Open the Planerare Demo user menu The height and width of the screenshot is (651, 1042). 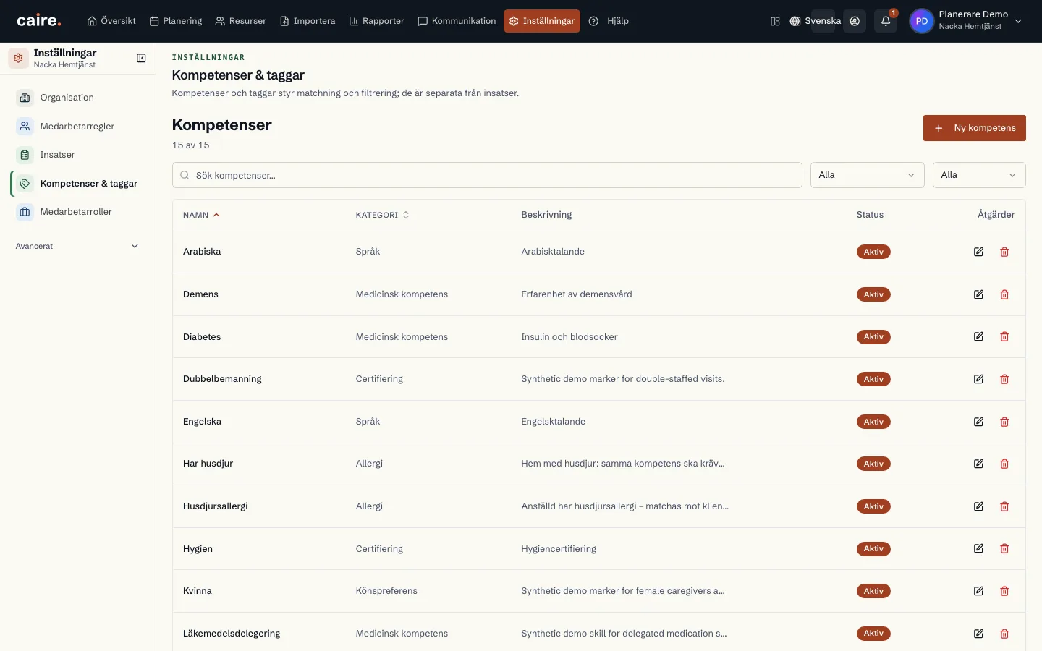coord(967,21)
